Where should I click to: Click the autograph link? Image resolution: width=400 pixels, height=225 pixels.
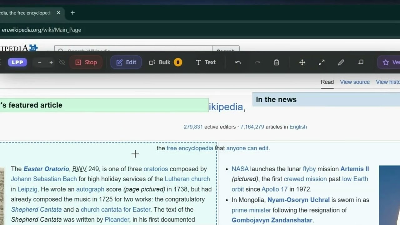coord(90,189)
